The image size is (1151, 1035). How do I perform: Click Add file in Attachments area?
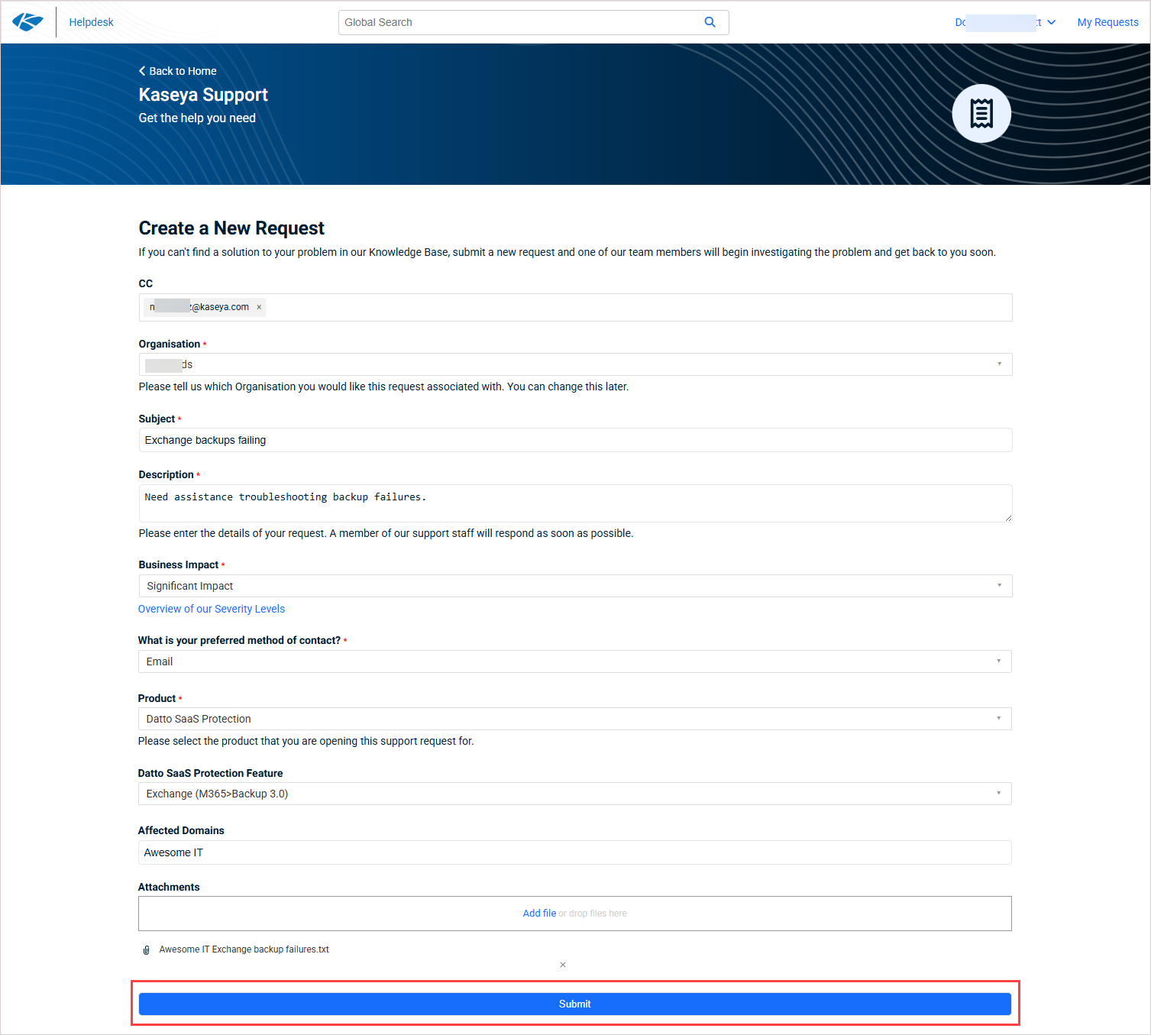[x=539, y=914]
